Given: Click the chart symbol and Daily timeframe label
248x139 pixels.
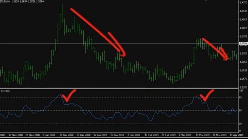Looking at the screenshot, I should click(5, 2).
